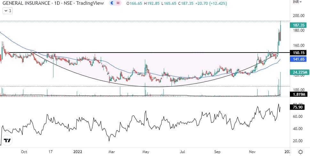The height and width of the screenshot is (156, 310).
Task: Click the blue moon session indicator icon
Action: pos(112,3)
